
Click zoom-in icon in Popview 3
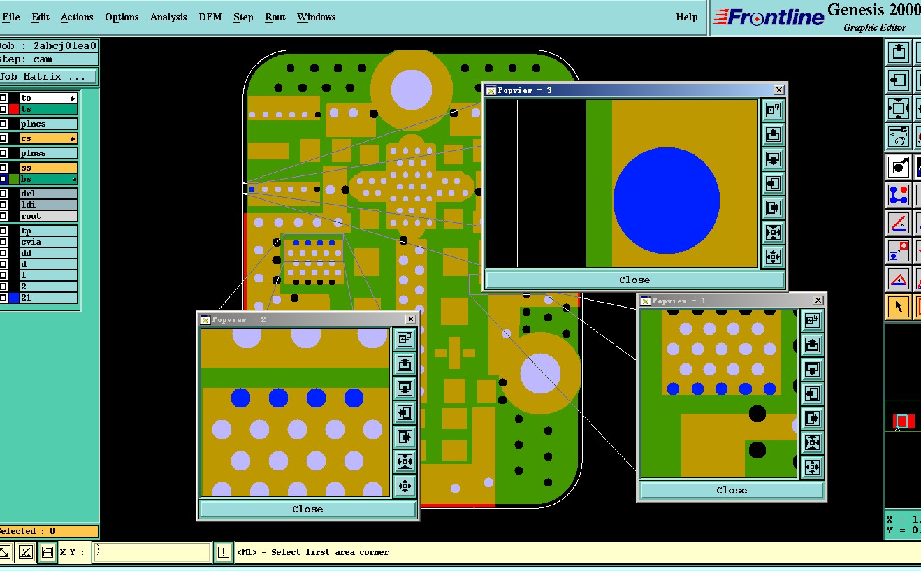(773, 232)
